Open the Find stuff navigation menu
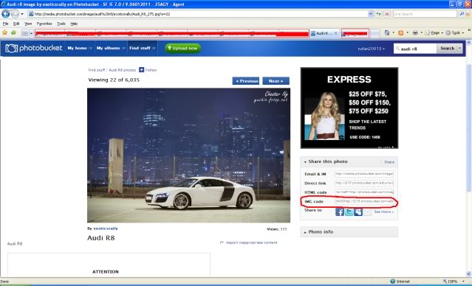The height and width of the screenshot is (286, 472). [x=143, y=48]
